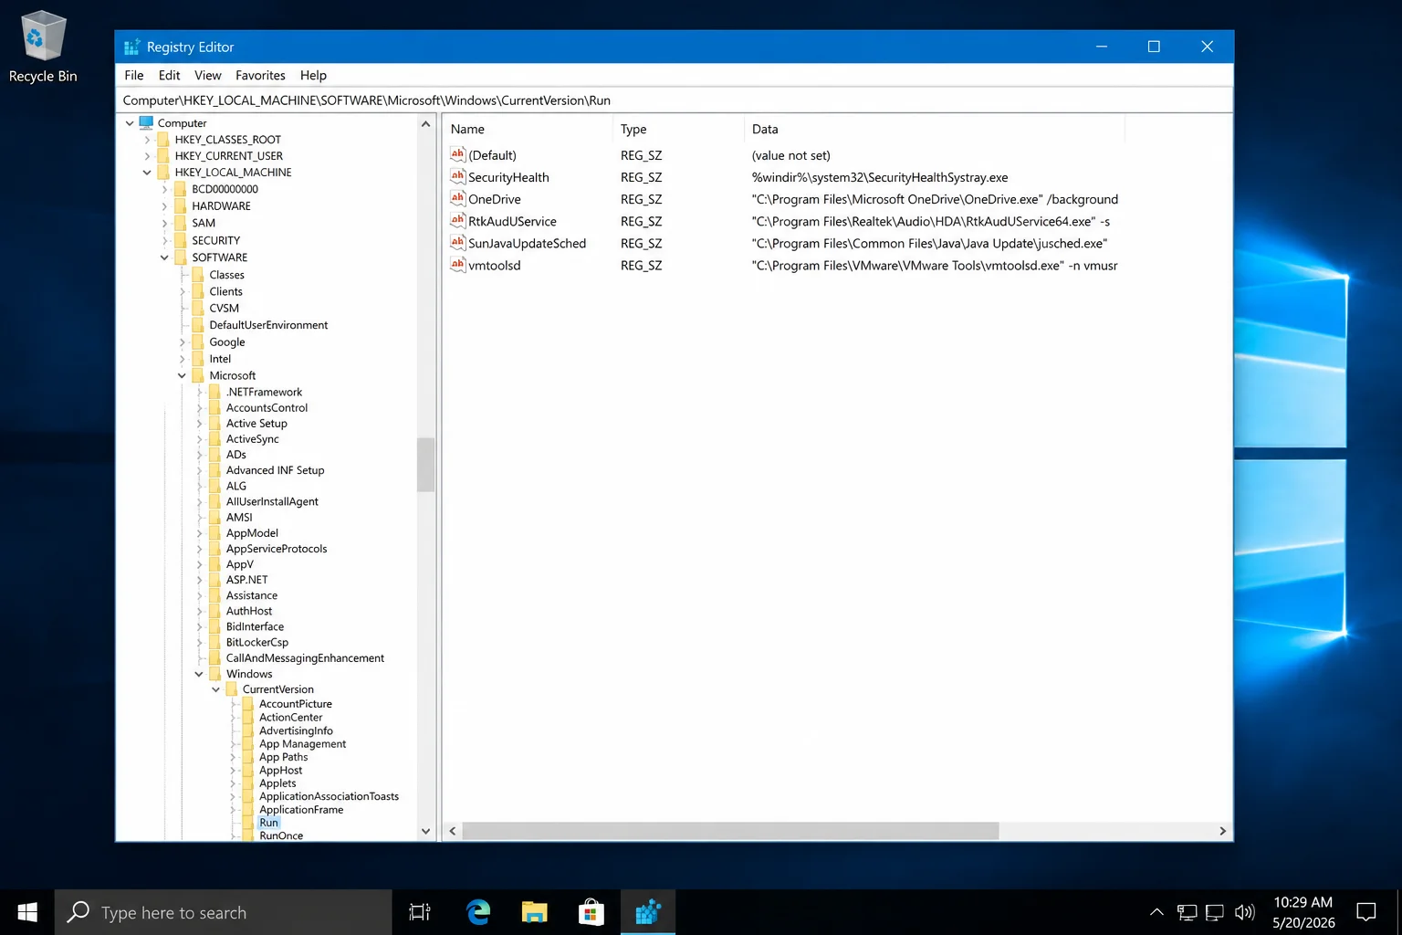The height and width of the screenshot is (935, 1402).
Task: Open the volume control in tray
Action: [x=1244, y=912]
